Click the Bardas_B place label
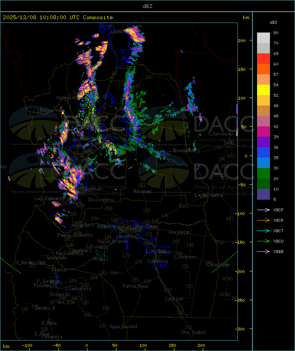Image resolution: width=295 pixels, height=351 pixels. coord(45,308)
